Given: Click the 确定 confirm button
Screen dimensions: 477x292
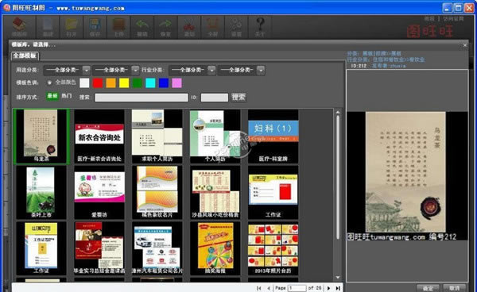Looking at the screenshot, I should (x=428, y=288).
